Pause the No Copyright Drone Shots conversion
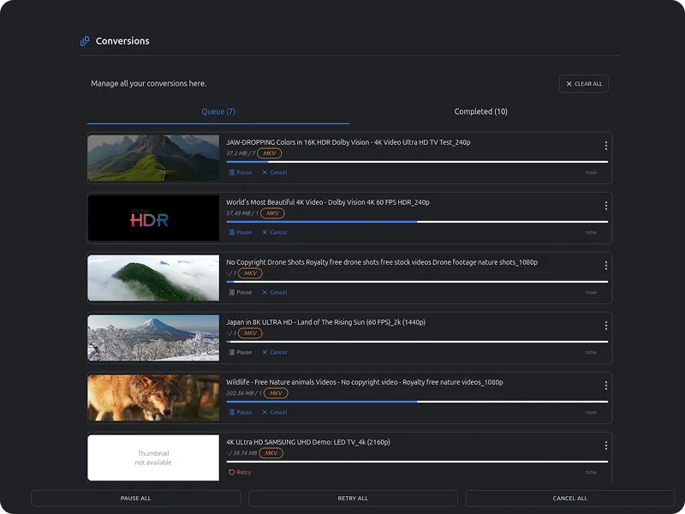 [240, 292]
